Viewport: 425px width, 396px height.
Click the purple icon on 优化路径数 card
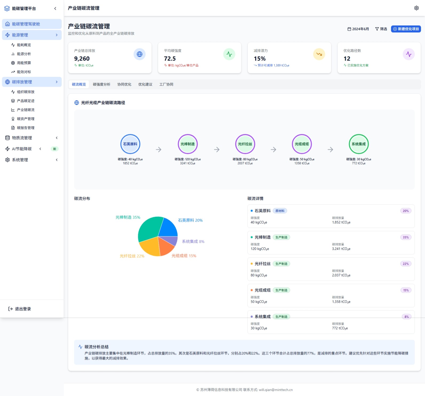click(x=408, y=54)
